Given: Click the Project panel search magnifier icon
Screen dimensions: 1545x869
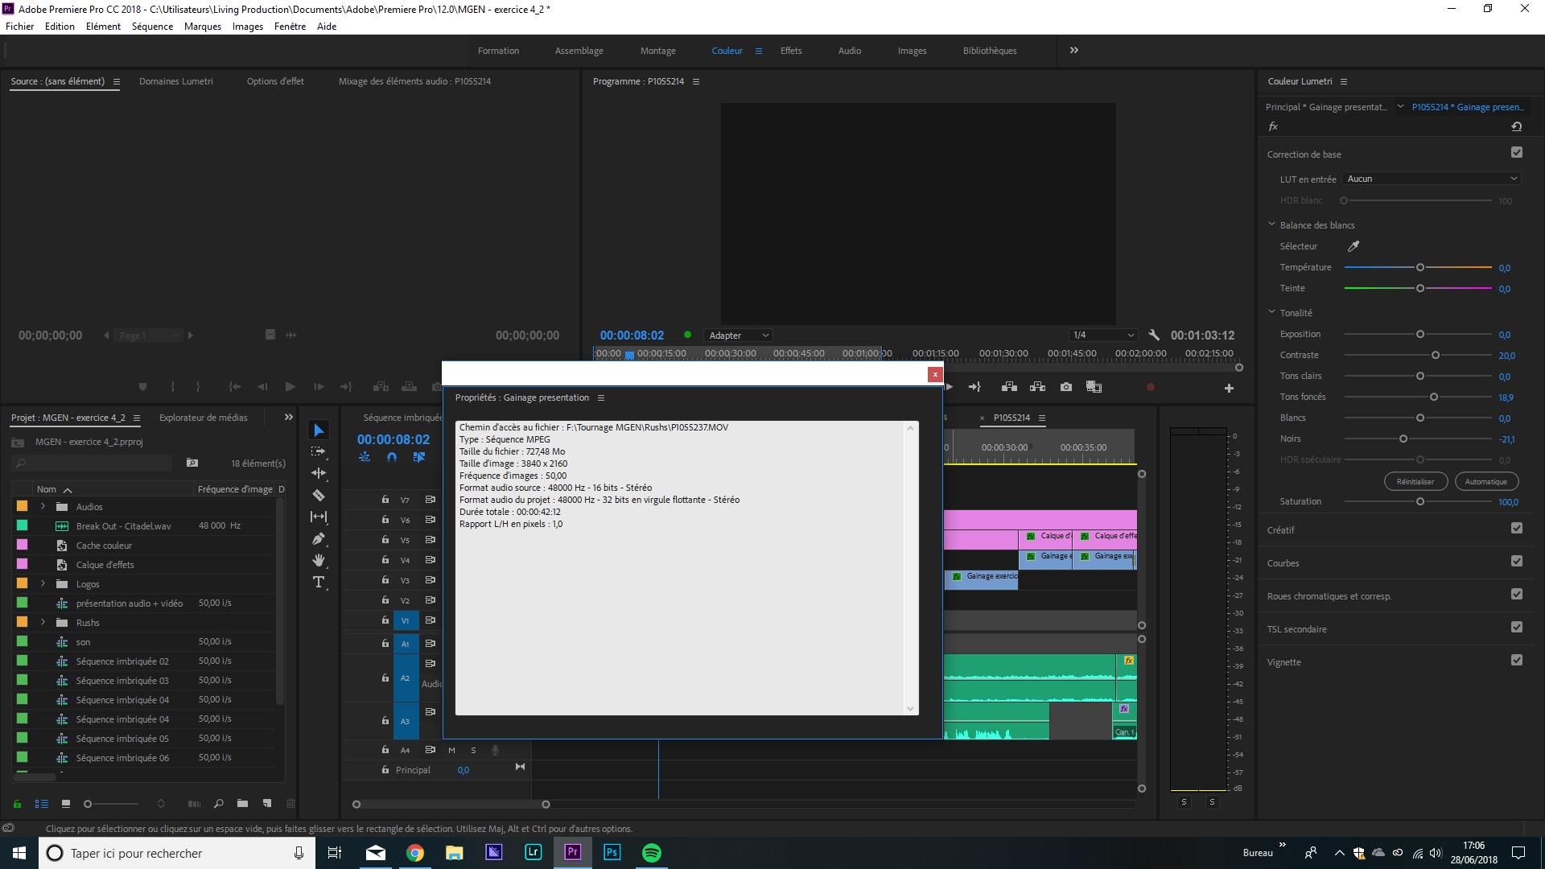Looking at the screenshot, I should (218, 804).
